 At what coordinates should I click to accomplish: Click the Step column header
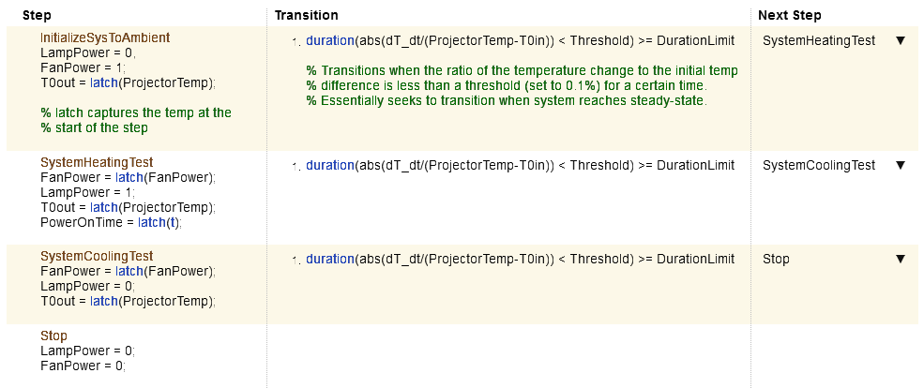pos(37,16)
